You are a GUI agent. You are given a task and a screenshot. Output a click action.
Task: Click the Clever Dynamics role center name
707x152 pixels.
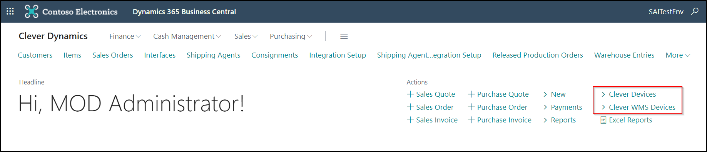(x=53, y=36)
